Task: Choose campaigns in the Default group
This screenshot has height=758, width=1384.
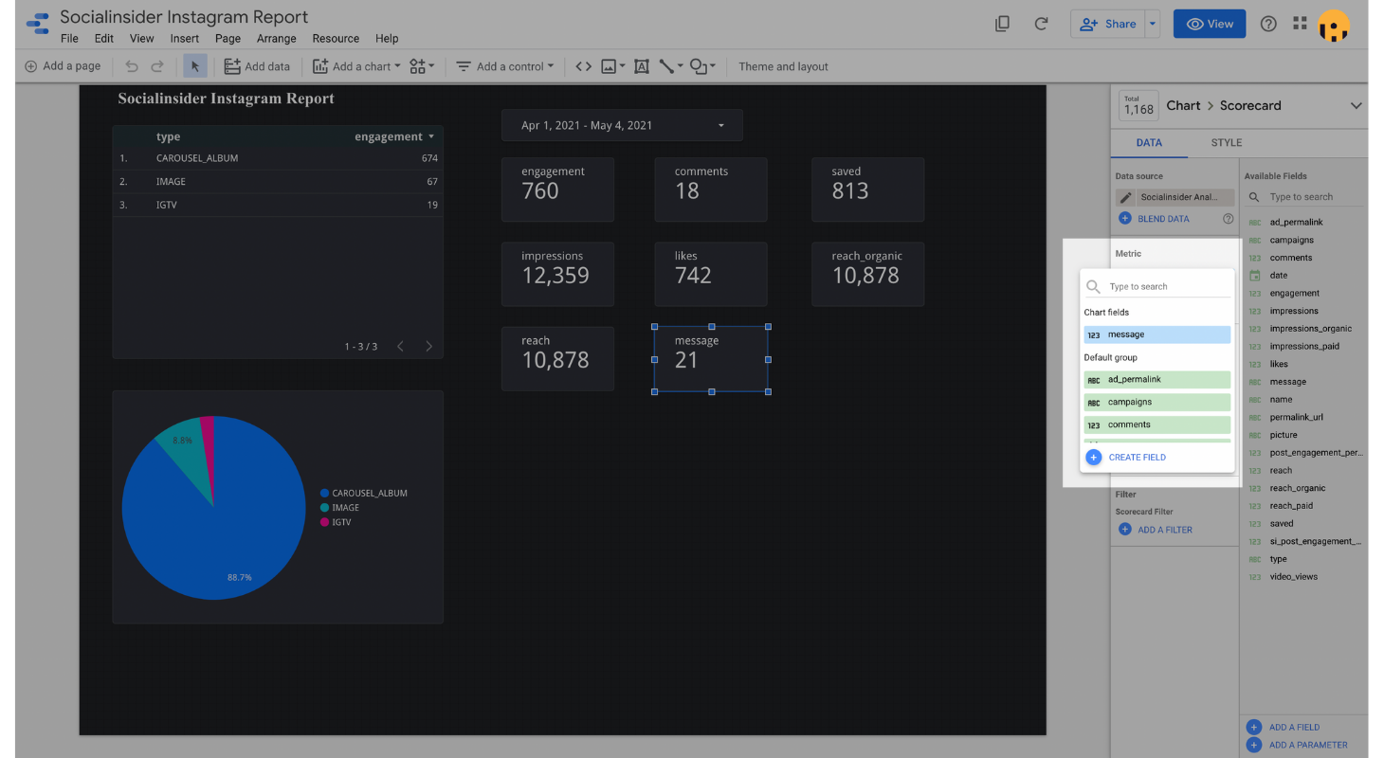Action: 1157,403
